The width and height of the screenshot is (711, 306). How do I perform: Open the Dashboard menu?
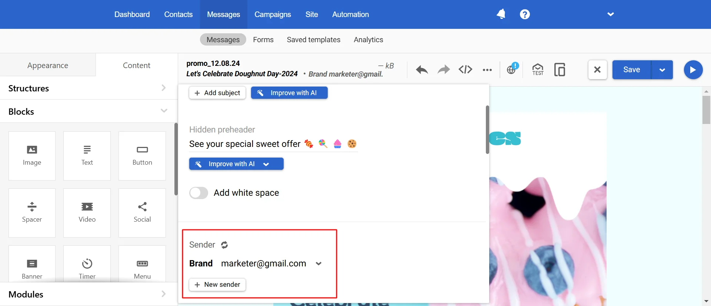(x=132, y=14)
